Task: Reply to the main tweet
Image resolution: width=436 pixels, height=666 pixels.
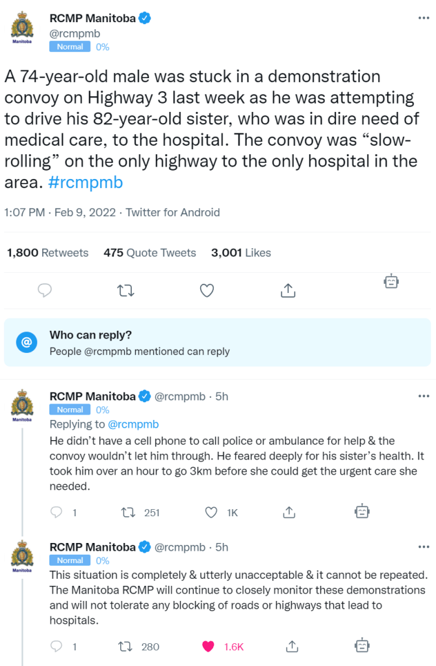Action: 45,290
